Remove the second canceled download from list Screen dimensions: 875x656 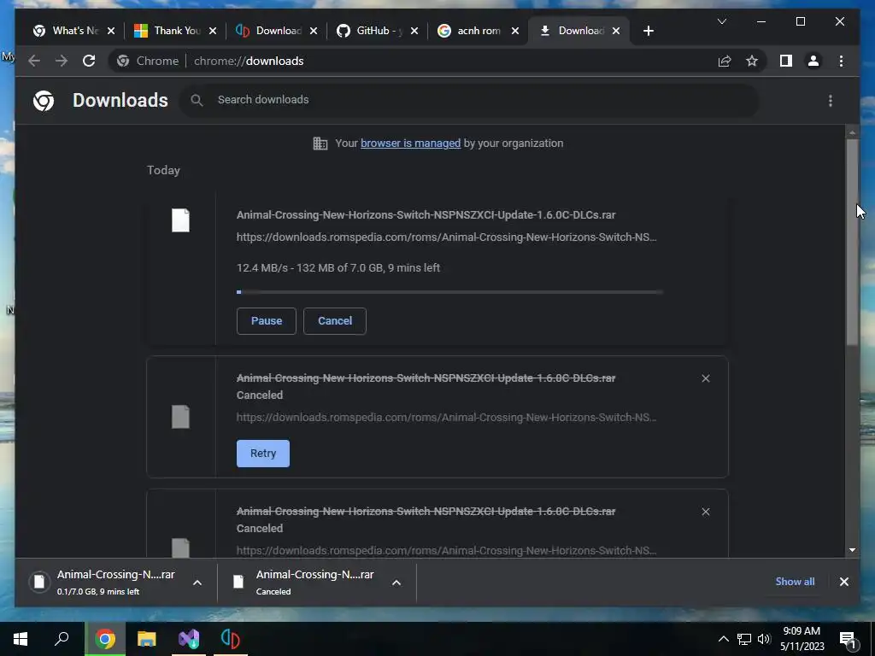(x=705, y=512)
